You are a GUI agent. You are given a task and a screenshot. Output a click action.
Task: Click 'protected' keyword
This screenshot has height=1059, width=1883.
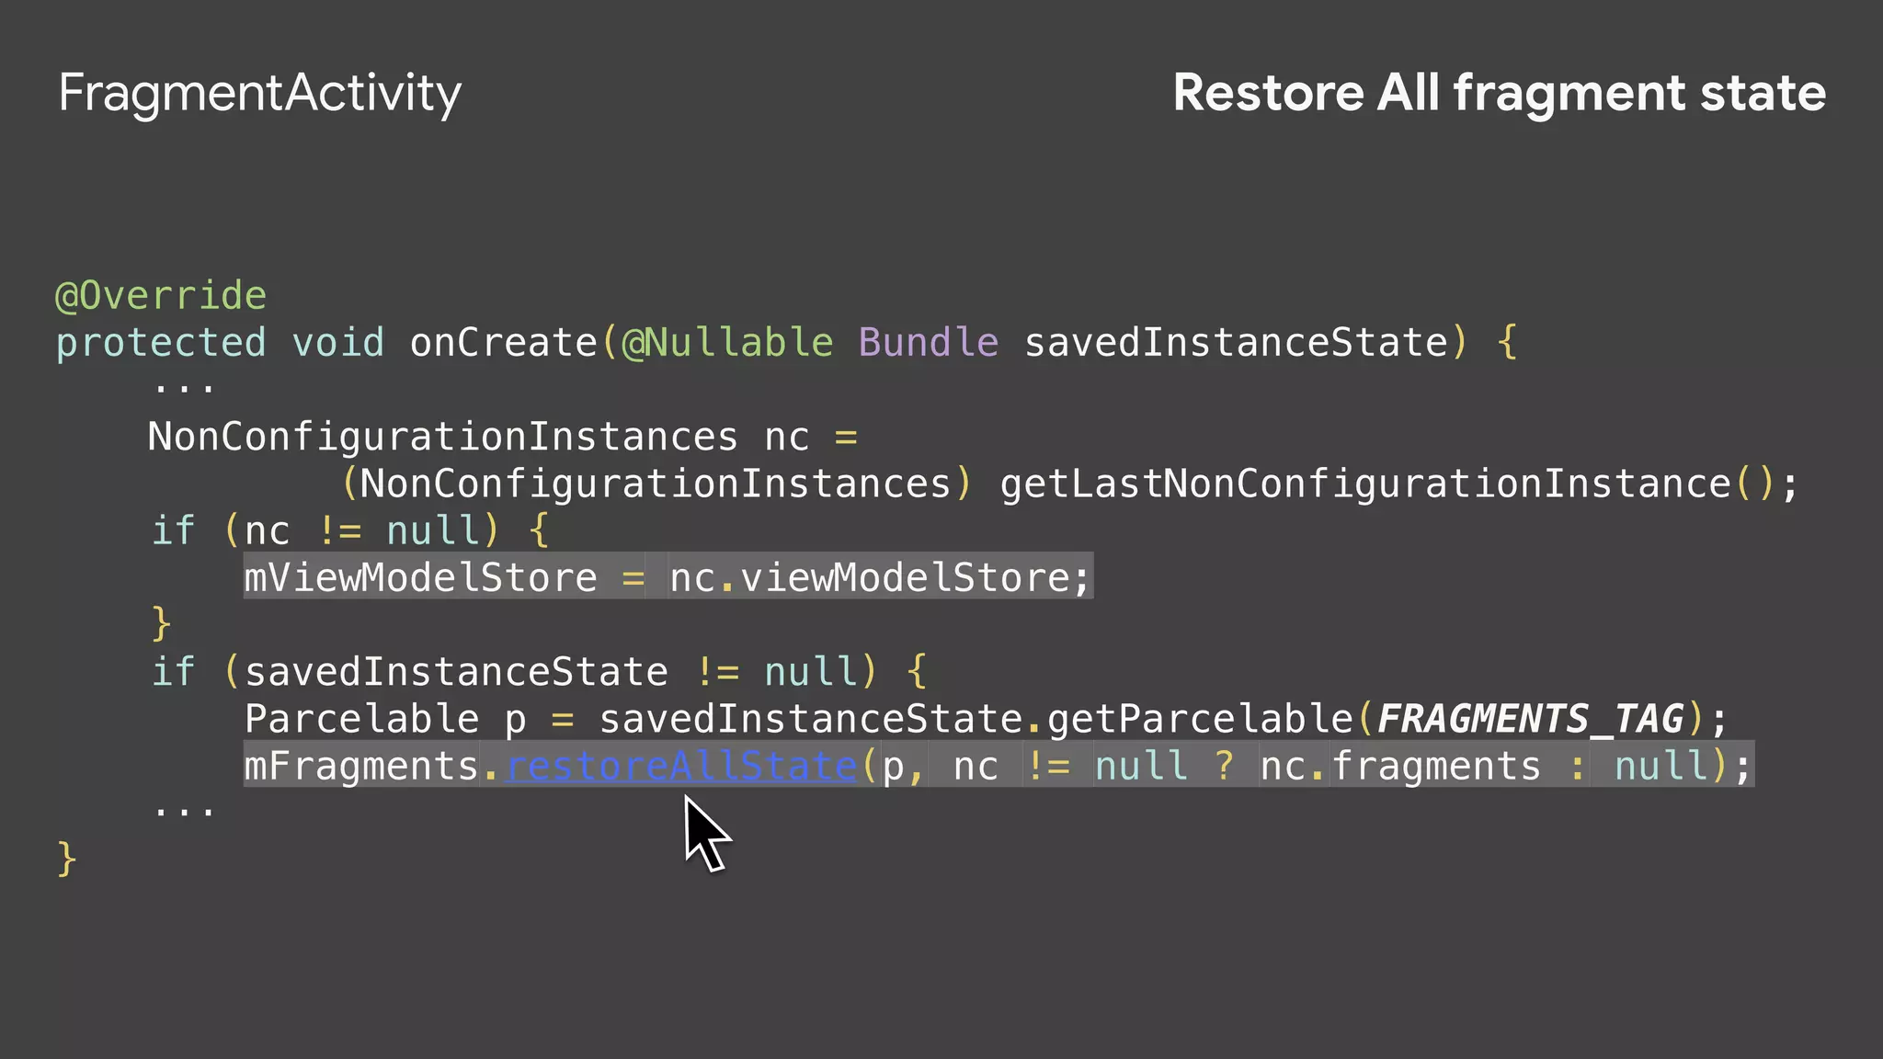point(161,342)
